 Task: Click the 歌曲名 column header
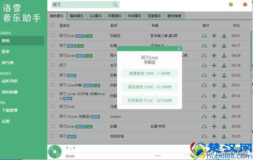65,25
